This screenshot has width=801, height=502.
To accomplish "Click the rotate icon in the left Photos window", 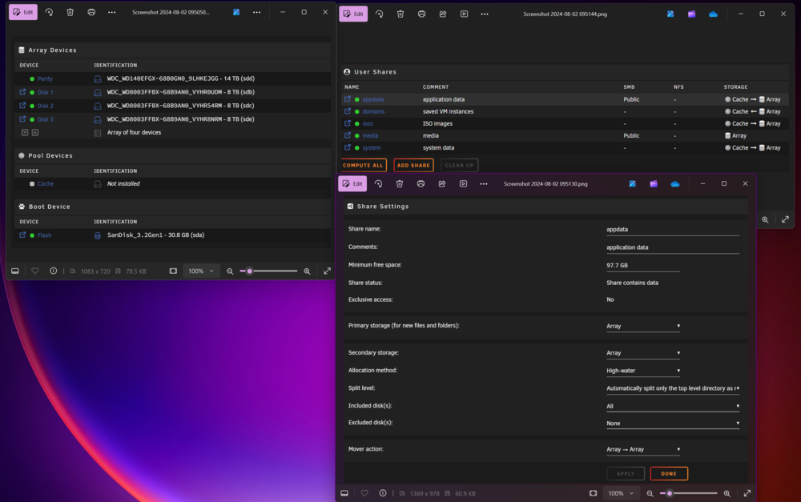I will 49,12.
